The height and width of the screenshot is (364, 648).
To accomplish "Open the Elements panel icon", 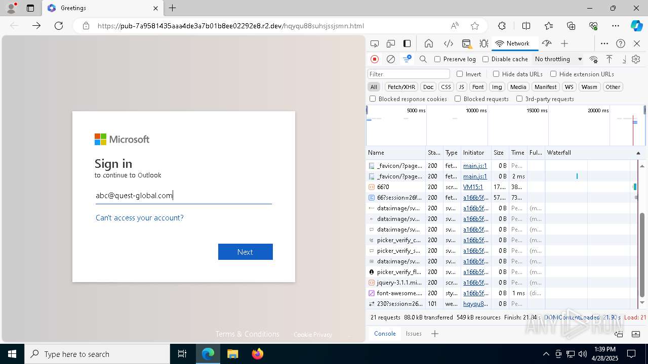I will tap(448, 43).
